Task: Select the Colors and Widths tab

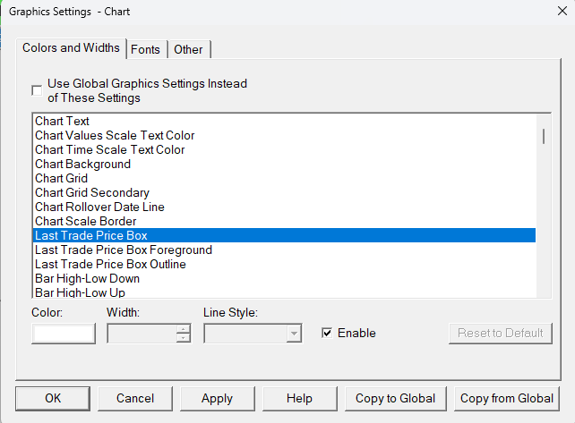Action: coord(71,48)
